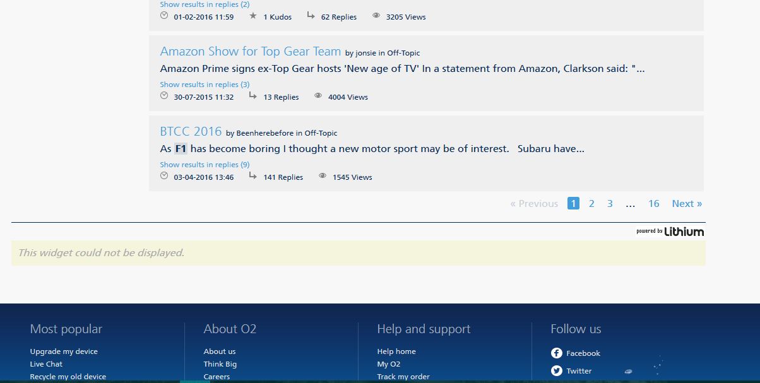This screenshot has width=760, height=383.
Task: Click the eye icon beside 4004 Views
Action: tap(318, 97)
